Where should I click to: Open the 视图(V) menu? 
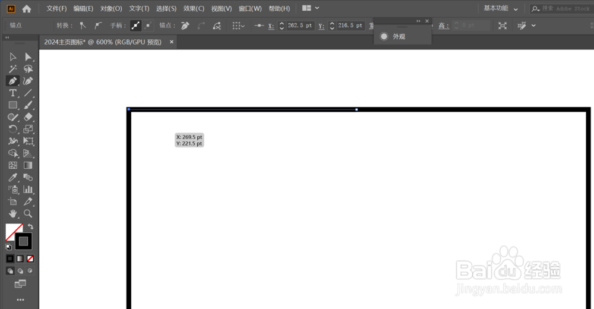tap(221, 8)
